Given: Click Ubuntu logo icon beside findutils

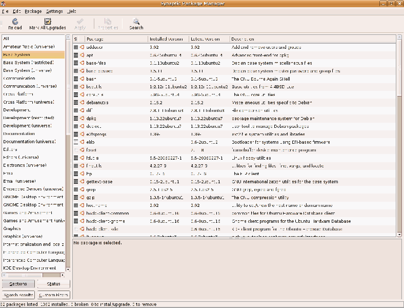Looking at the screenshot, I should (82, 166).
